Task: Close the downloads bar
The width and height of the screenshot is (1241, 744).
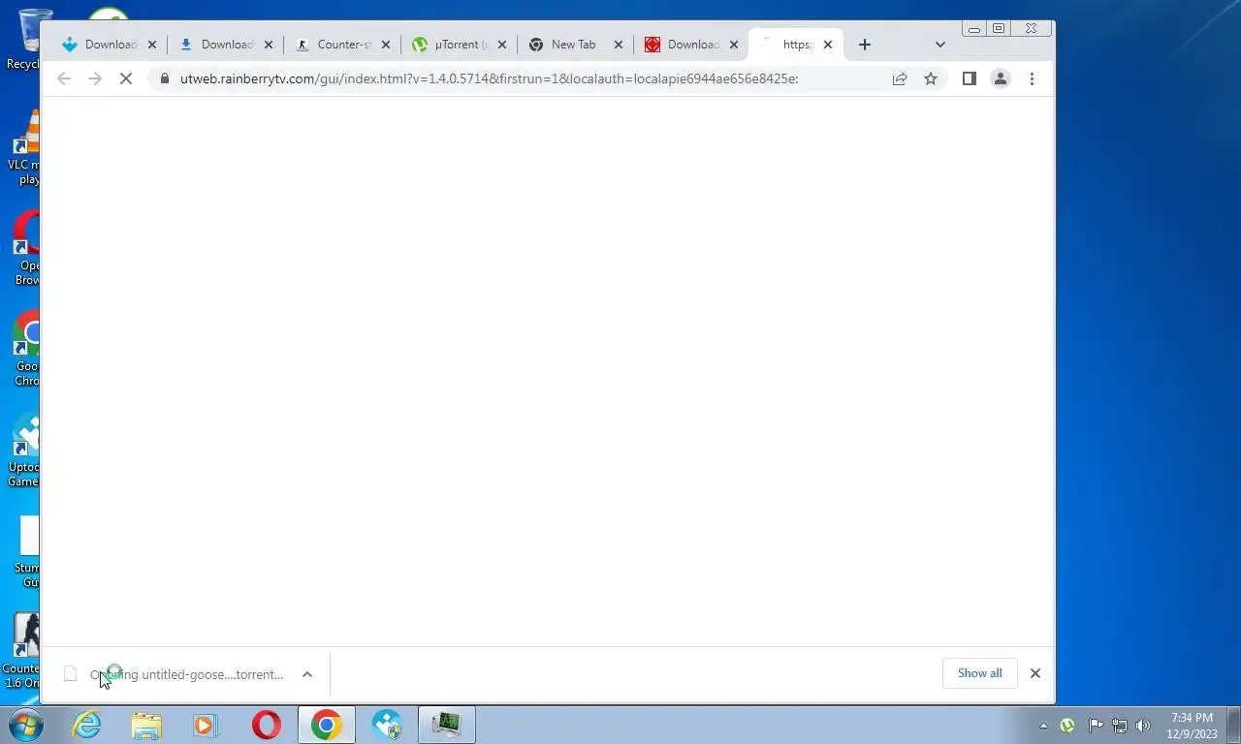Action: pyautogui.click(x=1034, y=673)
